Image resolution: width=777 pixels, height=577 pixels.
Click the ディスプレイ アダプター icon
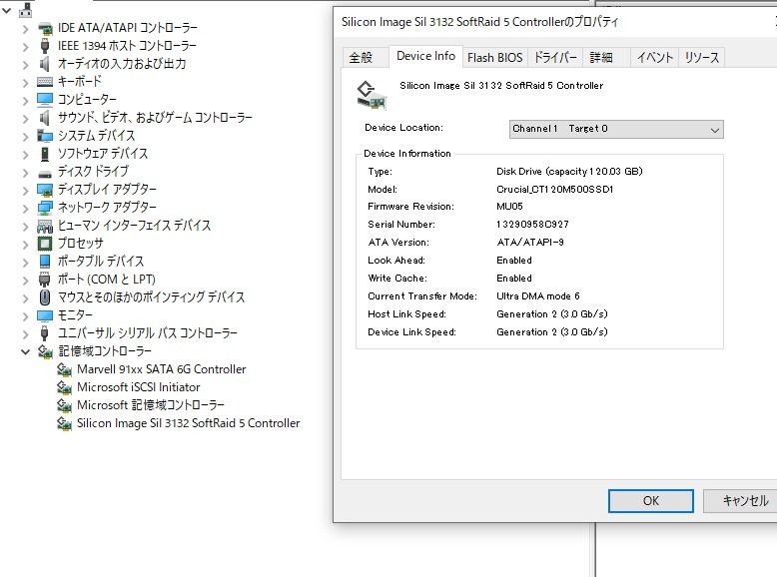tap(45, 190)
